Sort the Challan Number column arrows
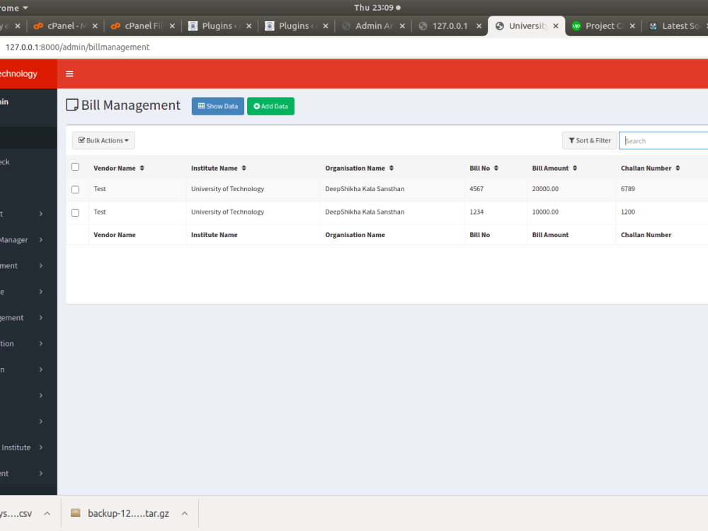The width and height of the screenshot is (708, 531). [x=676, y=168]
